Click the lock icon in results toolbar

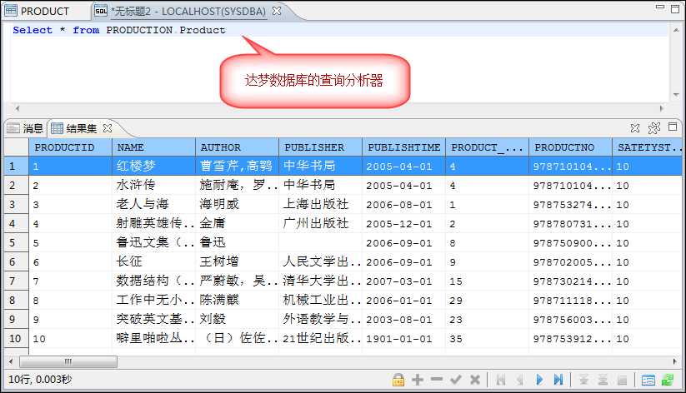tap(398, 380)
